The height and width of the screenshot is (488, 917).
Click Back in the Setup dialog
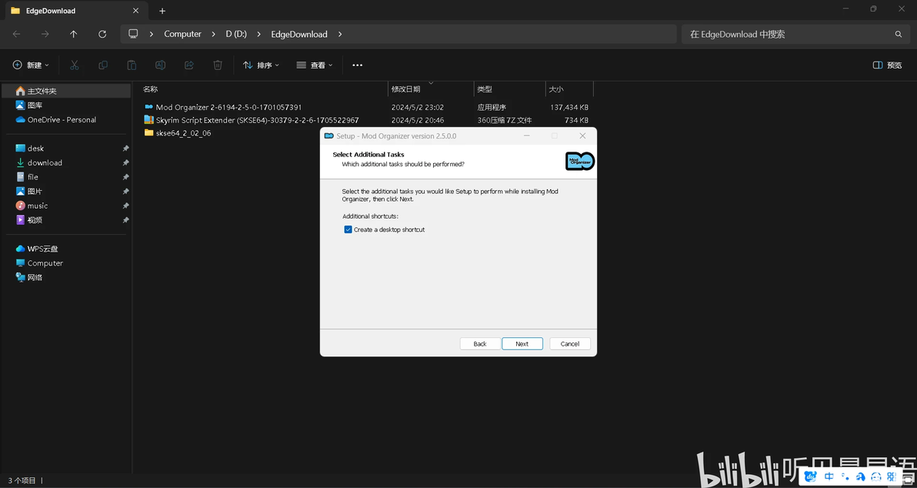(480, 343)
